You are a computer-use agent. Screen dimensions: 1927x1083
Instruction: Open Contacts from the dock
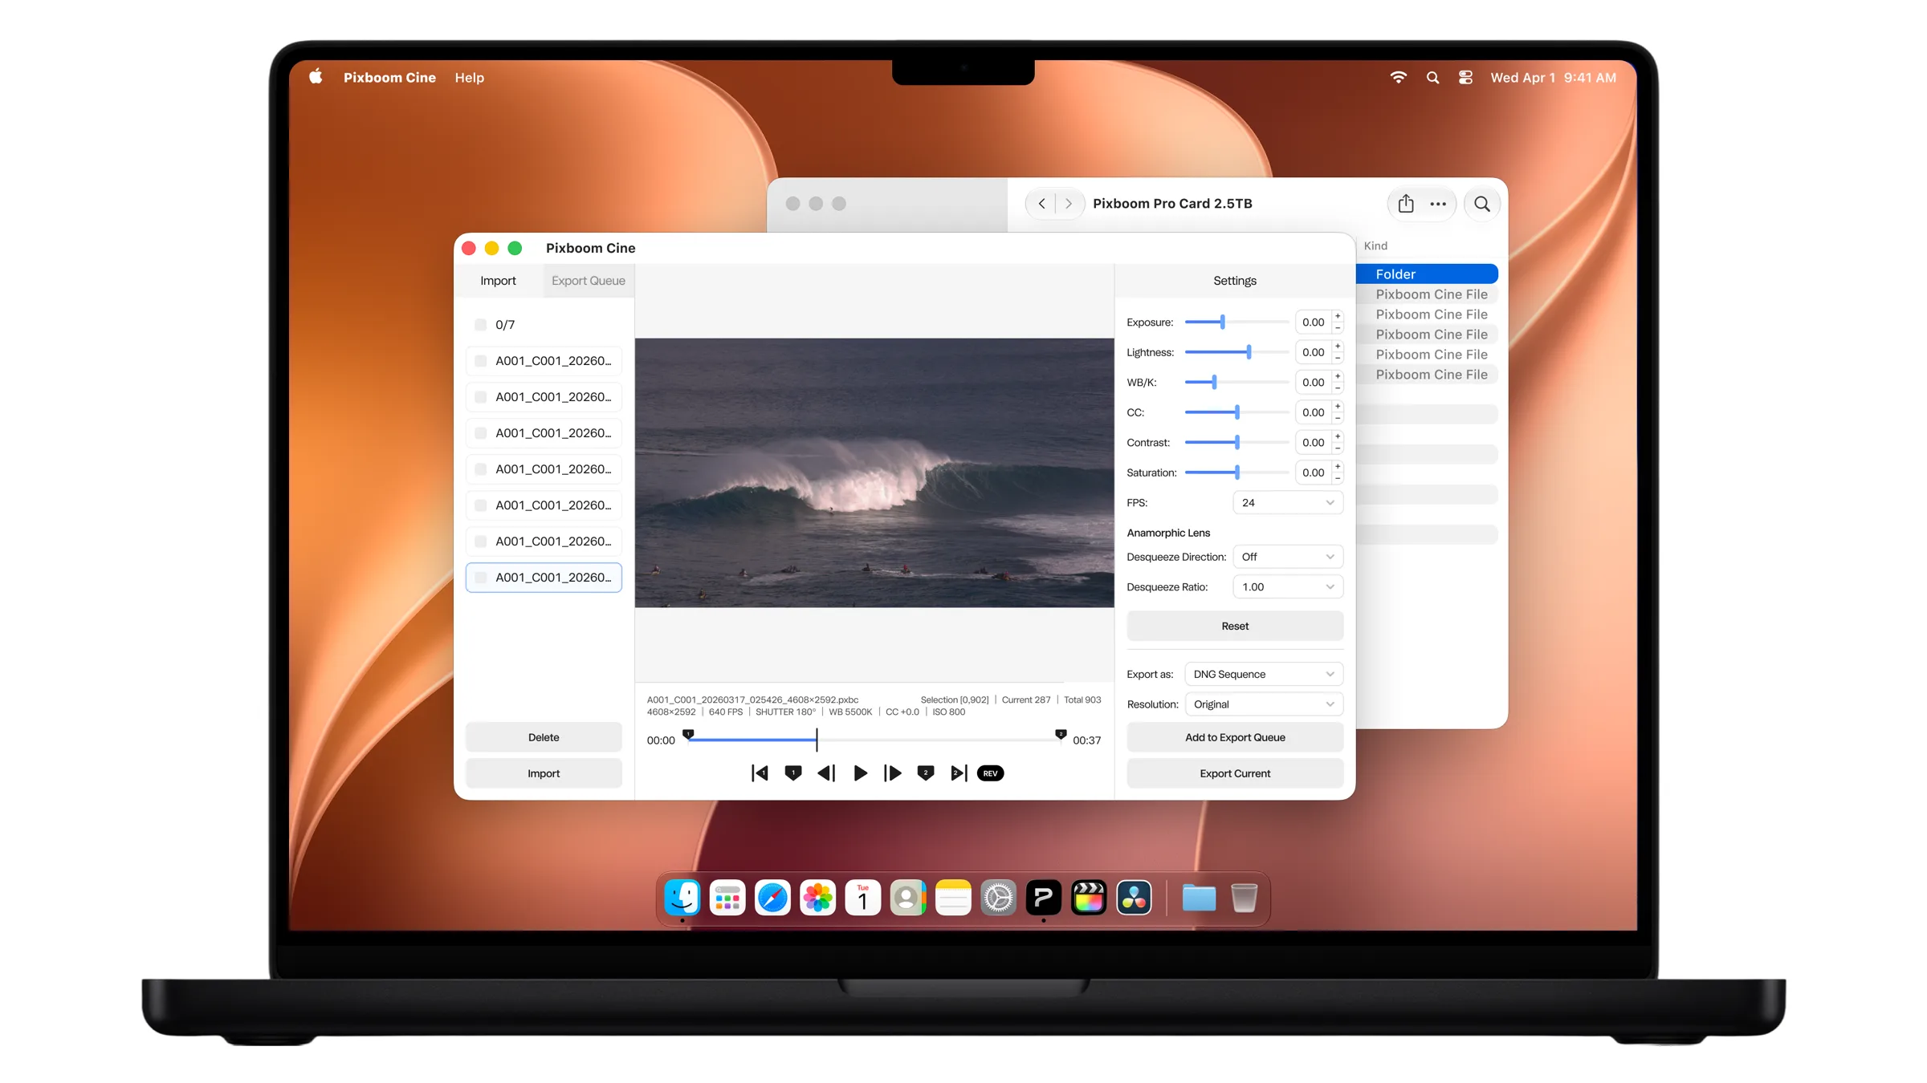pyautogui.click(x=908, y=898)
